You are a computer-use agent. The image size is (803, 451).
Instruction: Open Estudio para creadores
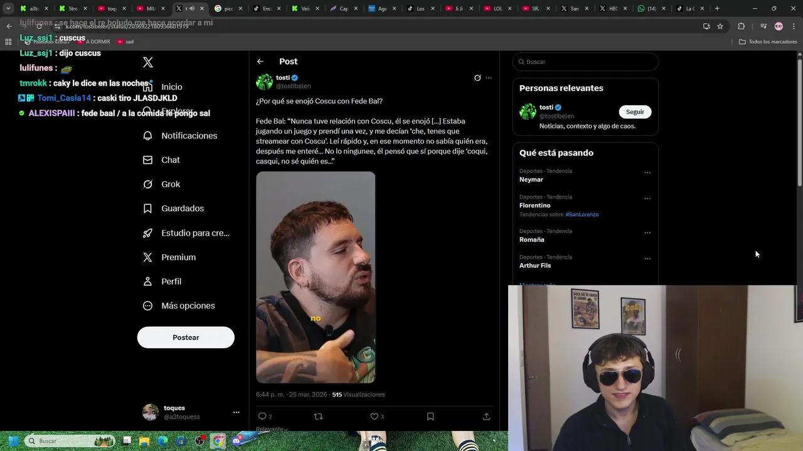(186, 233)
